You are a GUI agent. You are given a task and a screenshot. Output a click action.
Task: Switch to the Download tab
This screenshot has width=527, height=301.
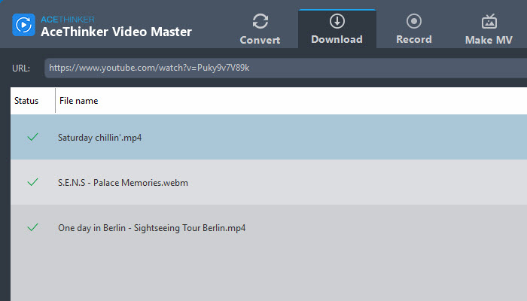click(x=337, y=29)
